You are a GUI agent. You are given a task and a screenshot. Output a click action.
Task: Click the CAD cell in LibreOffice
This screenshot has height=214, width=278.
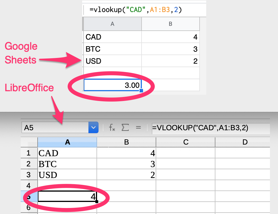pyautogui.click(x=67, y=153)
